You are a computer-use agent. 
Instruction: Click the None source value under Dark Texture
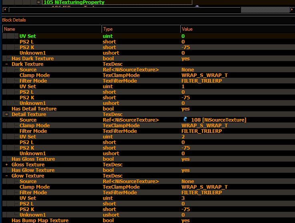(187, 70)
